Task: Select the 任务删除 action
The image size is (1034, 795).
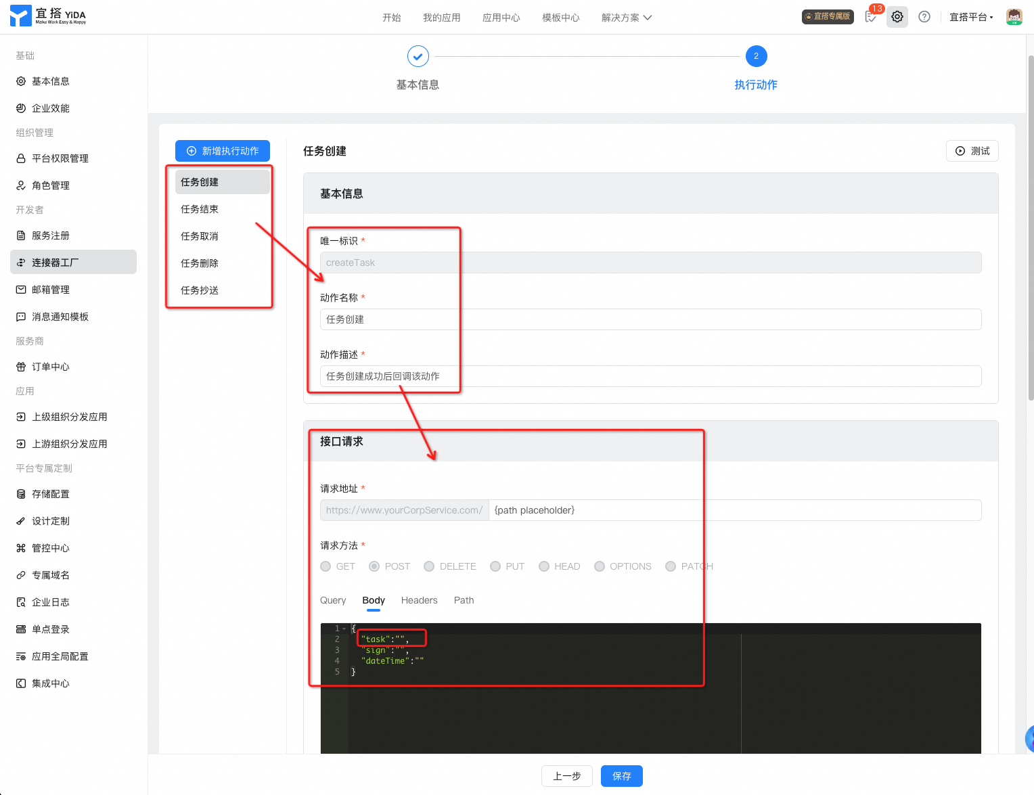Action: pos(223,263)
